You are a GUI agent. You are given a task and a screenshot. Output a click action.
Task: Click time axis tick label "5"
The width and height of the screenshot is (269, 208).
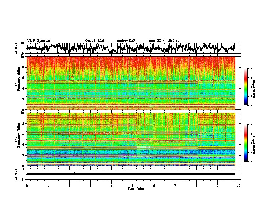click(x=133, y=186)
